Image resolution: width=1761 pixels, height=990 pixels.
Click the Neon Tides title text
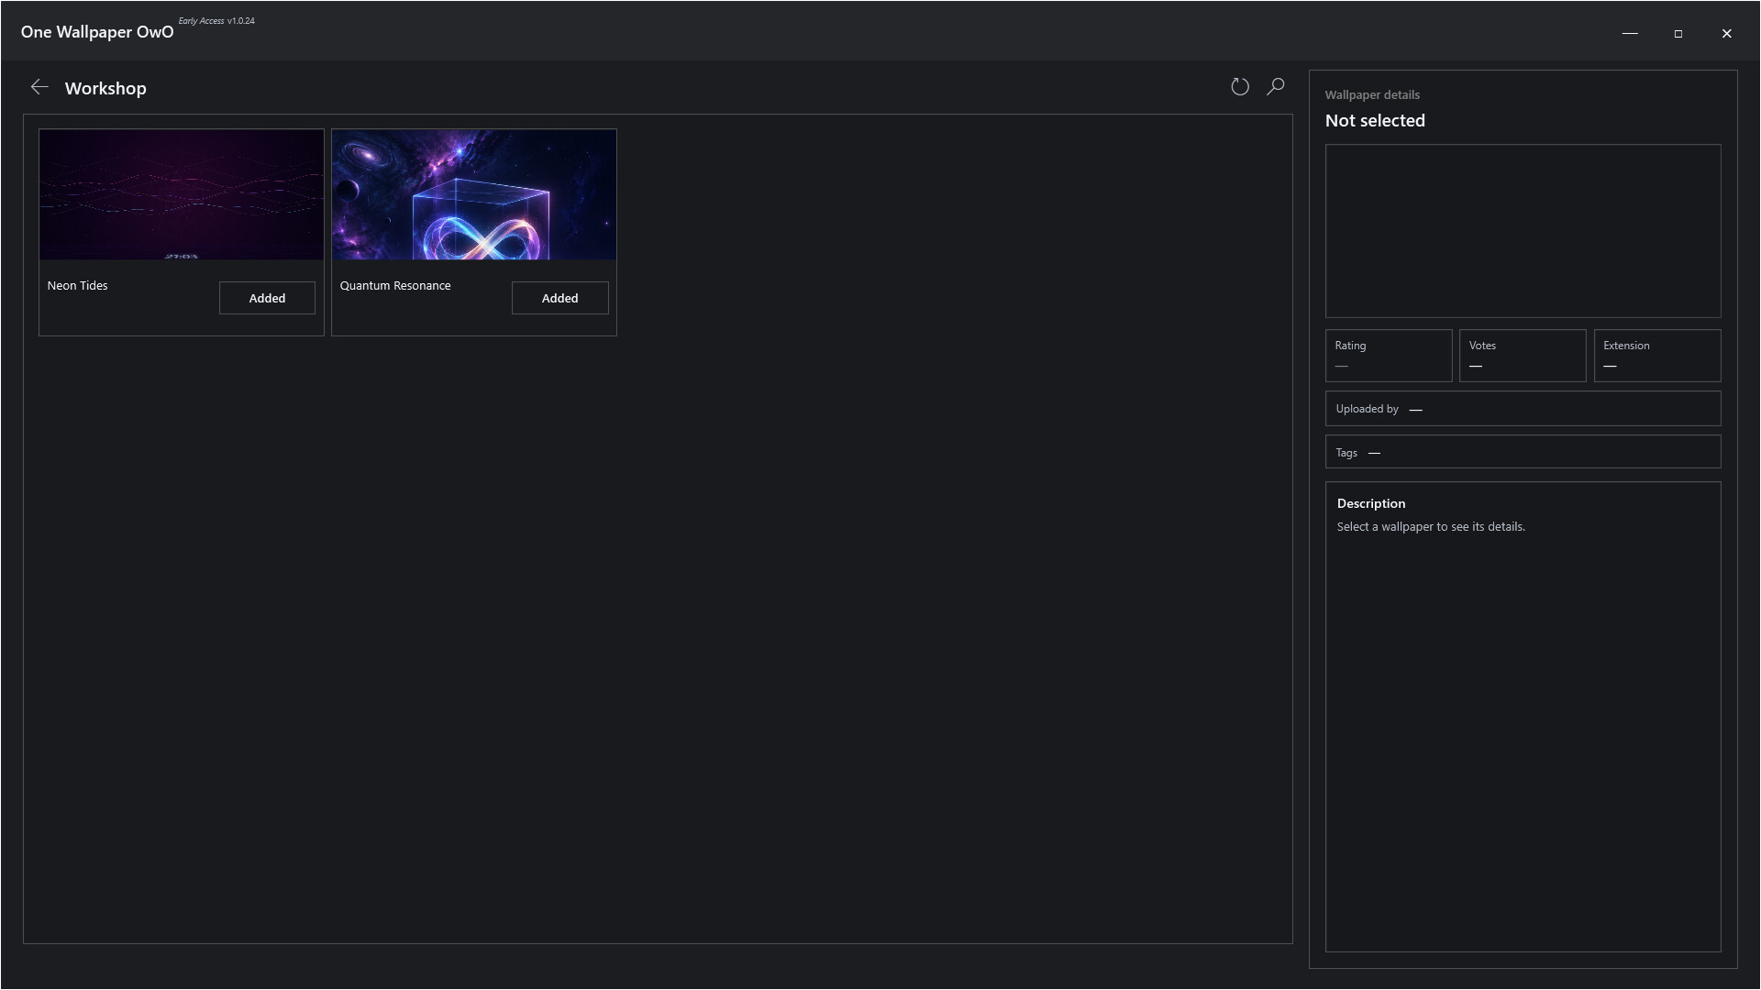click(x=77, y=286)
